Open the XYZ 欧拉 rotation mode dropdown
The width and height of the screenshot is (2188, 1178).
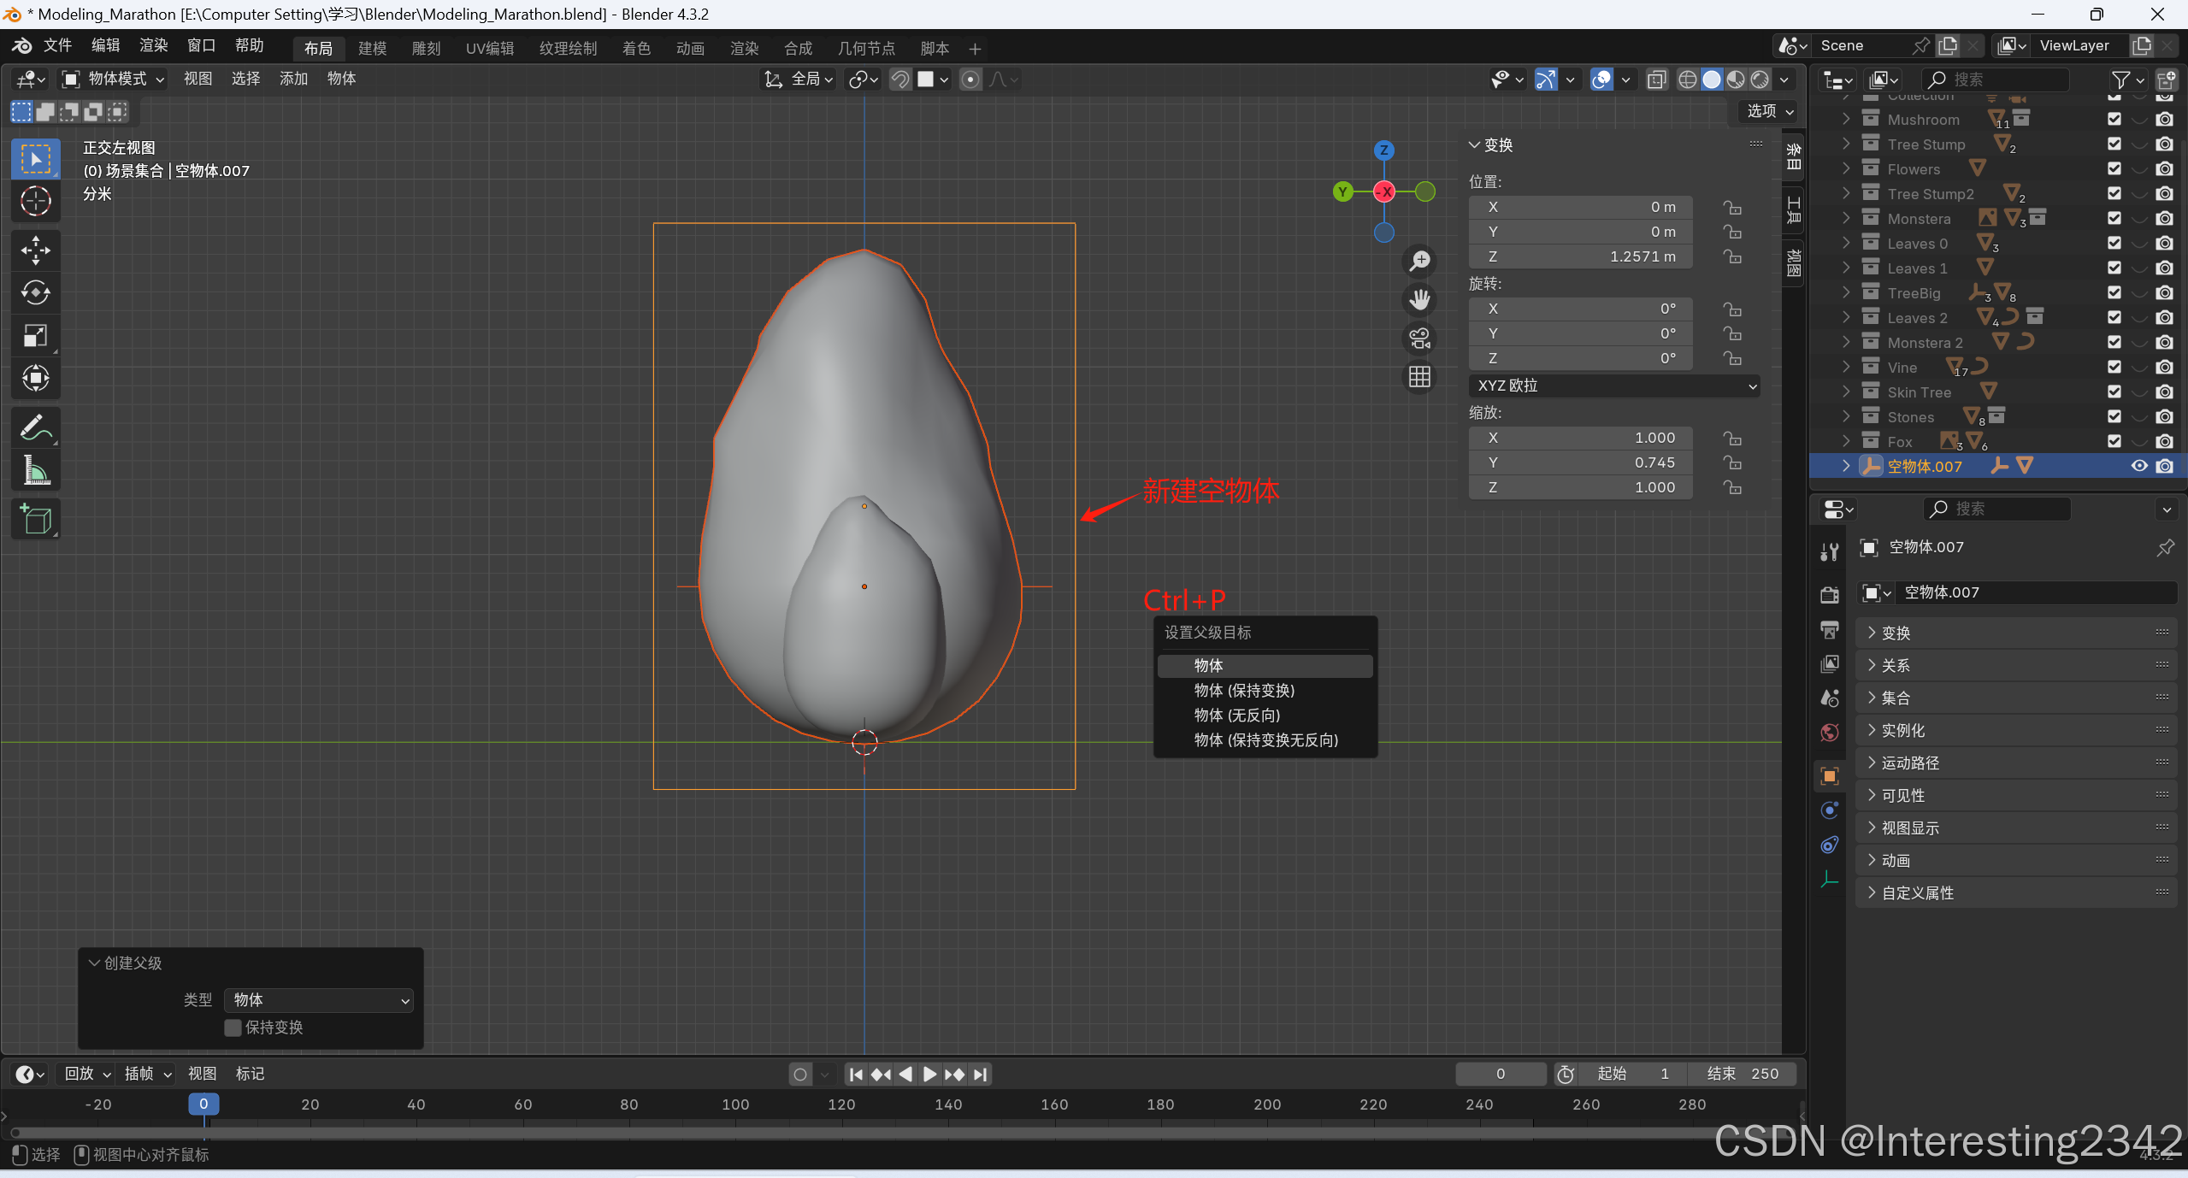tap(1613, 386)
